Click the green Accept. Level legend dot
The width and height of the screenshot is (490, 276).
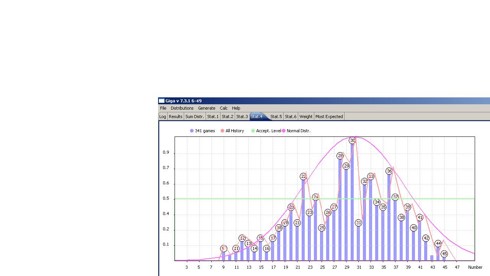click(253, 131)
